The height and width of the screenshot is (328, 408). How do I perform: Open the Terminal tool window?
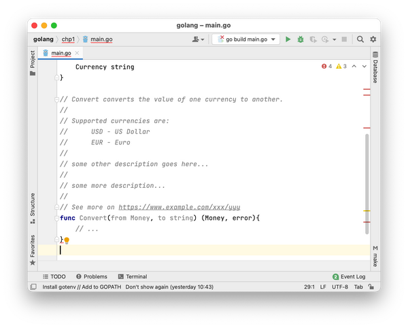[x=133, y=276]
